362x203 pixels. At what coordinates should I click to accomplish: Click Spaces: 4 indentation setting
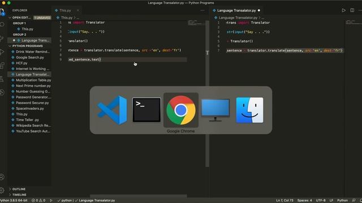[x=304, y=201]
